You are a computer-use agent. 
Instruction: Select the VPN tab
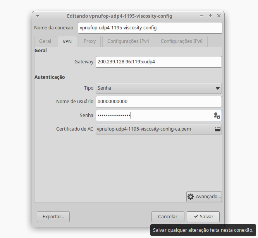pos(67,41)
